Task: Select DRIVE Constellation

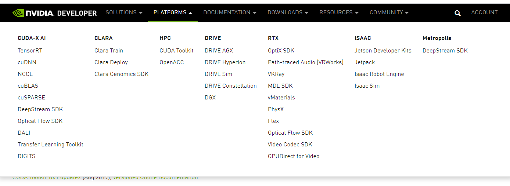Action: 231,86
